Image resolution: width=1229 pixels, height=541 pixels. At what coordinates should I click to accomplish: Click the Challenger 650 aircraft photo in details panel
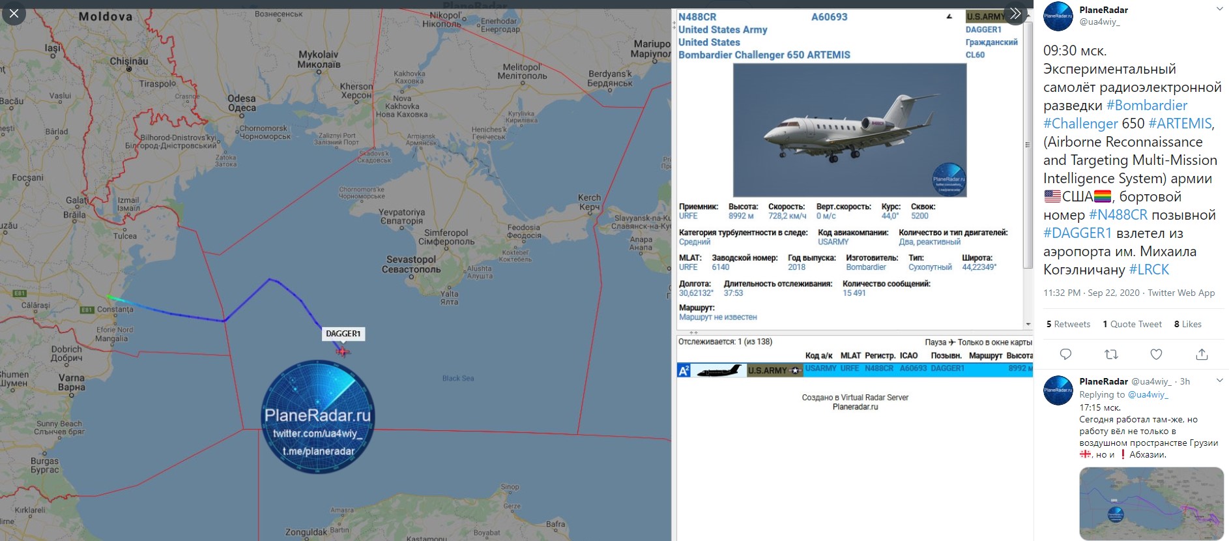coord(850,130)
